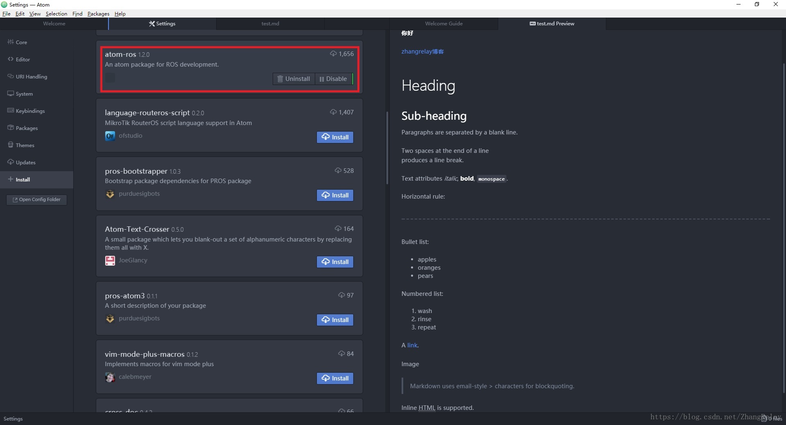
Task: Open Atom-Text-Crosser package title
Action: [137, 229]
